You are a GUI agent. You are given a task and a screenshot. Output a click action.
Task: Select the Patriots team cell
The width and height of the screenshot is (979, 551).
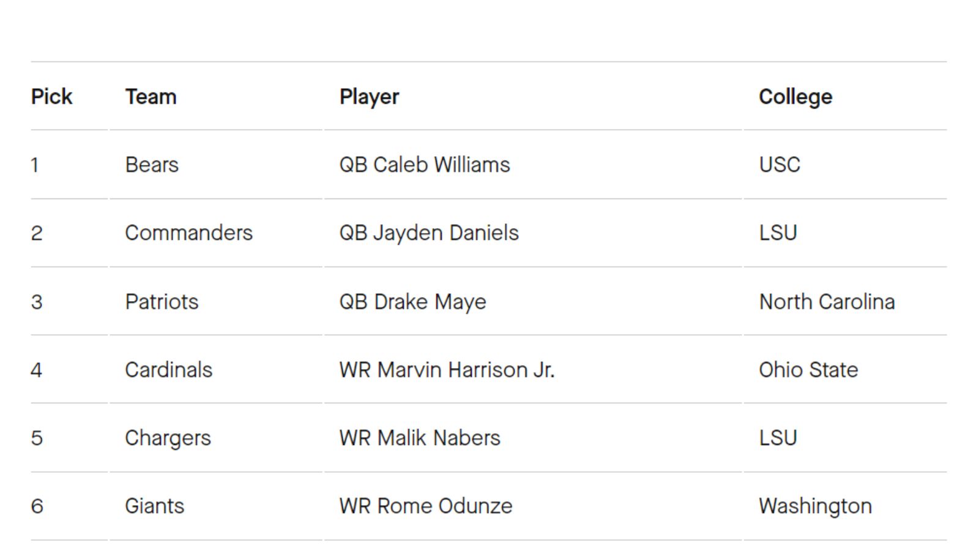click(162, 302)
